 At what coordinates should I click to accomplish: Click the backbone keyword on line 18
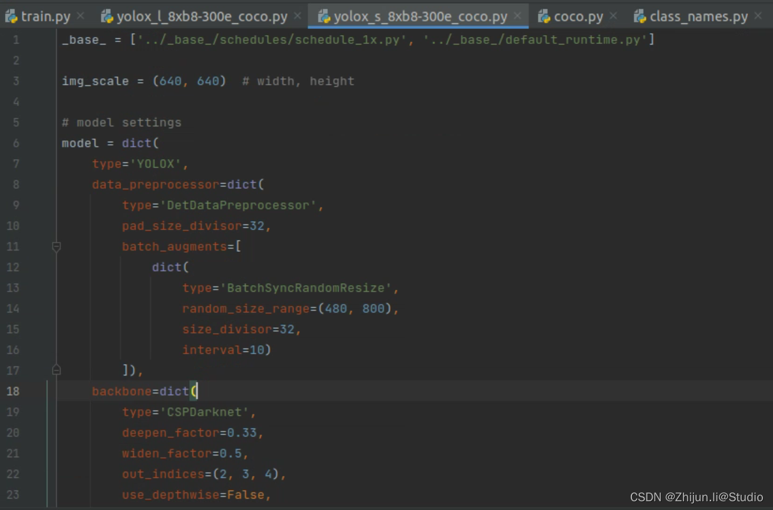tap(122, 392)
